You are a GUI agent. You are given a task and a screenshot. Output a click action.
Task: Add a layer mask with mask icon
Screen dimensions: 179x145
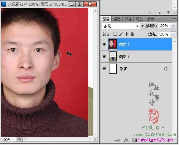tap(134, 140)
